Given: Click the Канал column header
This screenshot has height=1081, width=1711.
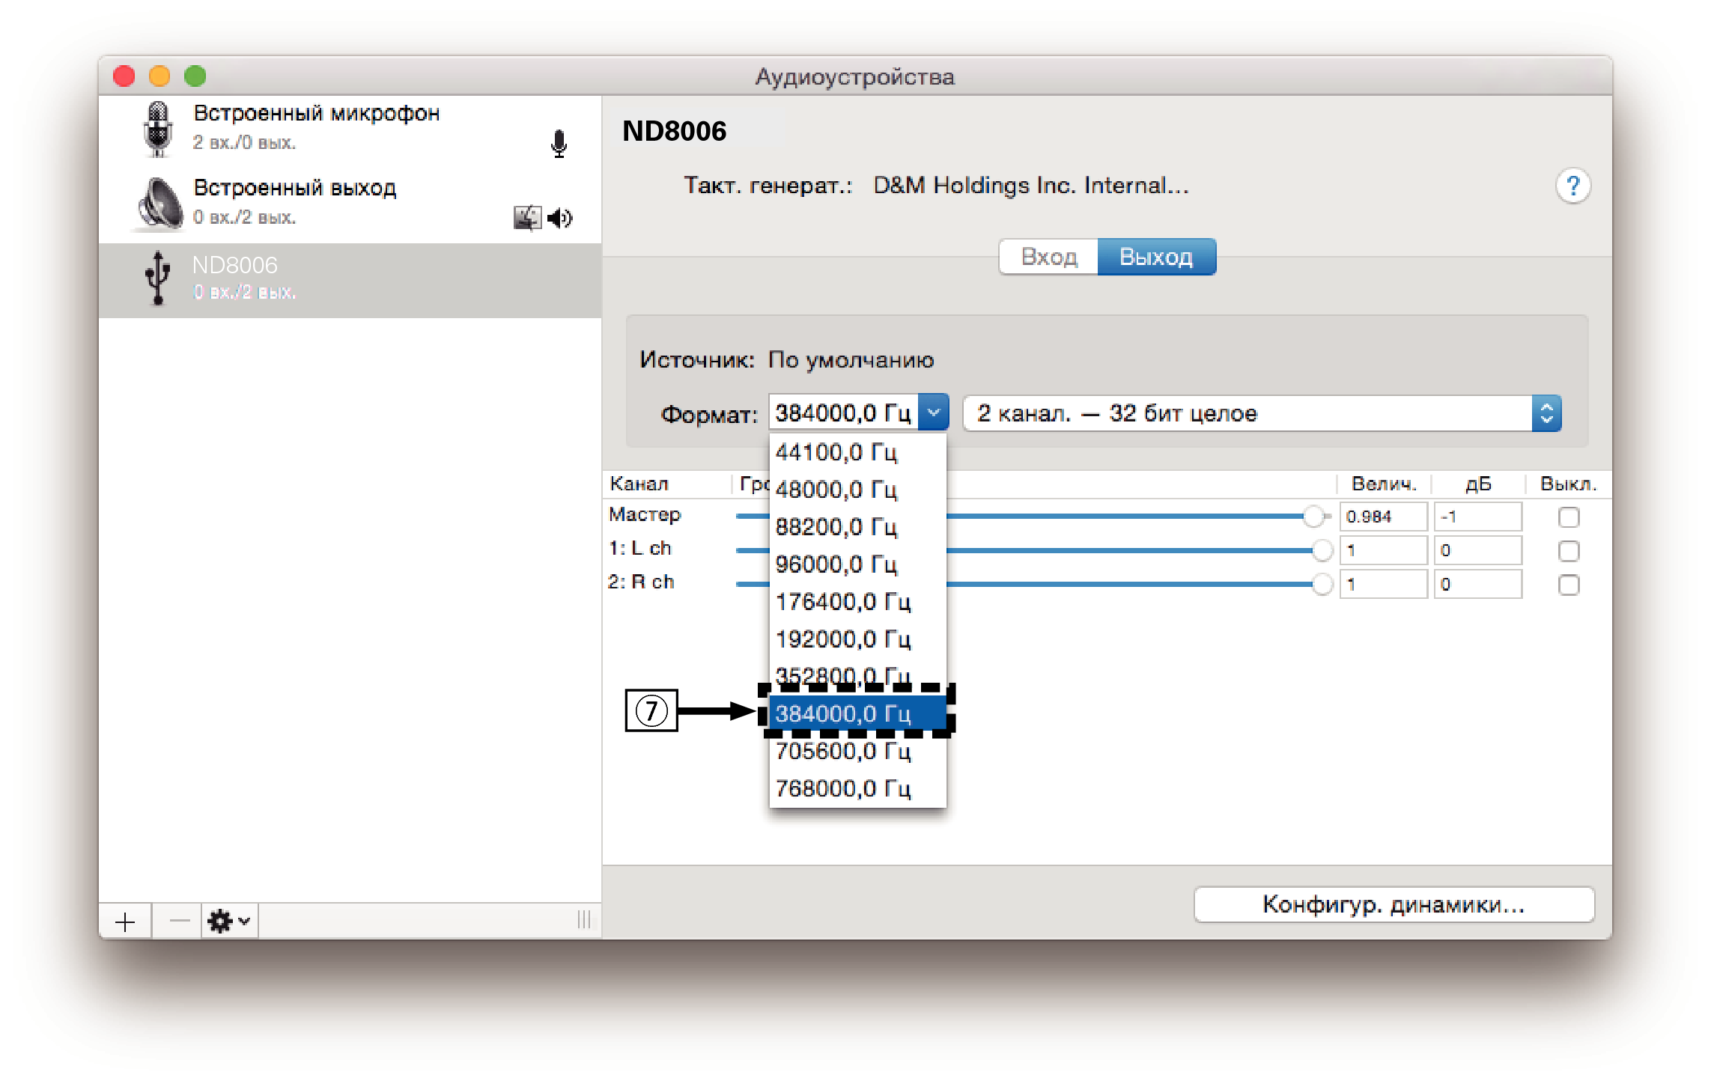Looking at the screenshot, I should coord(639,484).
